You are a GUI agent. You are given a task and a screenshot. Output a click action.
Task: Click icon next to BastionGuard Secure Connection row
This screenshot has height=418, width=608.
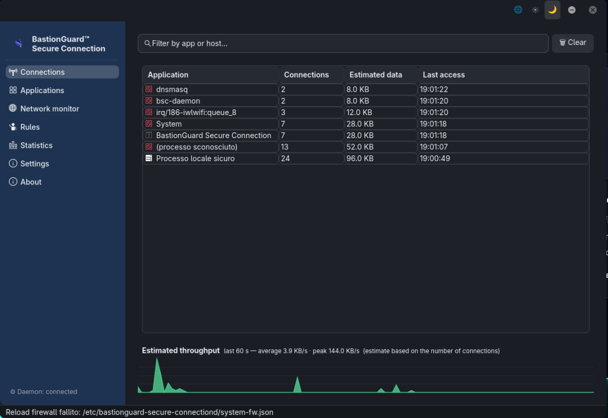click(x=148, y=135)
